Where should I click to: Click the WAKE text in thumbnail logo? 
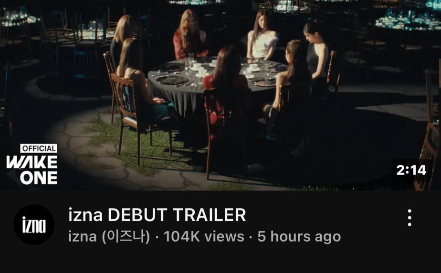point(32,162)
